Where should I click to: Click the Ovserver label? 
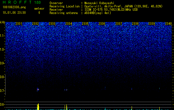coord(56,3)
